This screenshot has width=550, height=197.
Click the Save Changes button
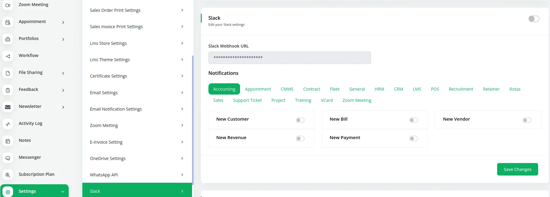(x=517, y=169)
